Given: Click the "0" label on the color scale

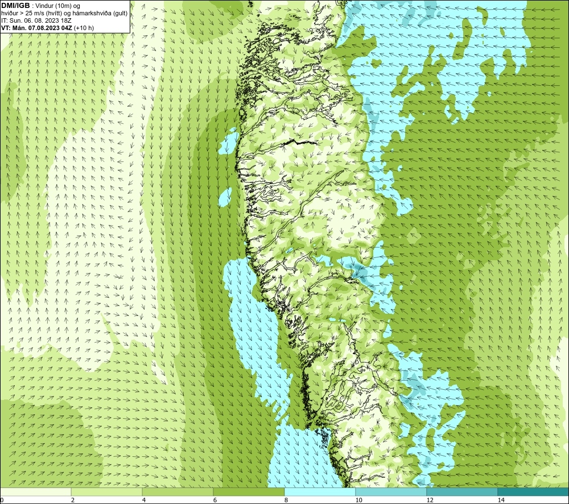Looking at the screenshot, I should click(x=2, y=500).
